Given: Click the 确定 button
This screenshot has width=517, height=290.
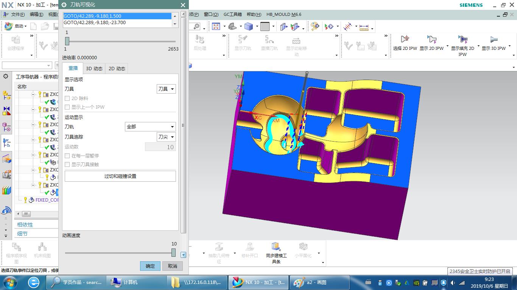Looking at the screenshot, I should click(x=150, y=266).
